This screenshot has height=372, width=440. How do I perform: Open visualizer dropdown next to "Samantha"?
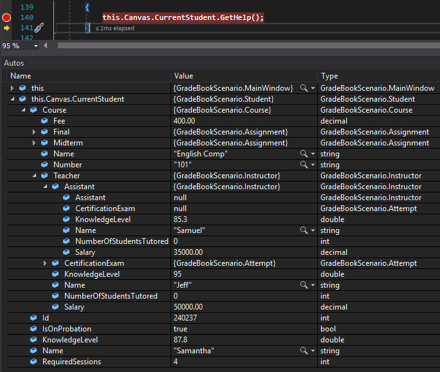click(313, 351)
